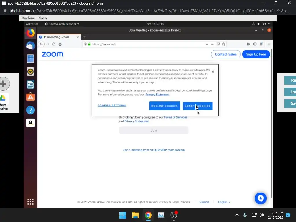Open Ubuntu Software store icon

pyautogui.click(x=30, y=97)
